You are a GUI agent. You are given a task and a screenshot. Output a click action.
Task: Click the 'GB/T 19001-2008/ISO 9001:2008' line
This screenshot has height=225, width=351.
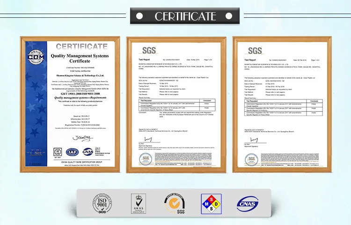(x=80, y=94)
